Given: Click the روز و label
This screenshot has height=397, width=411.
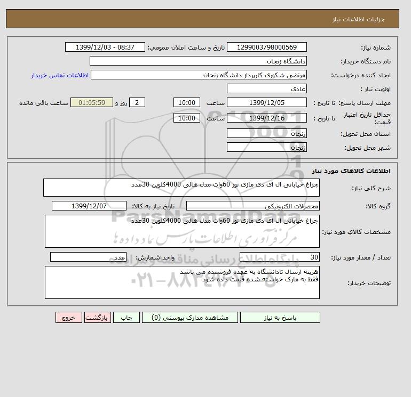Looking at the screenshot, I should click(x=121, y=103).
